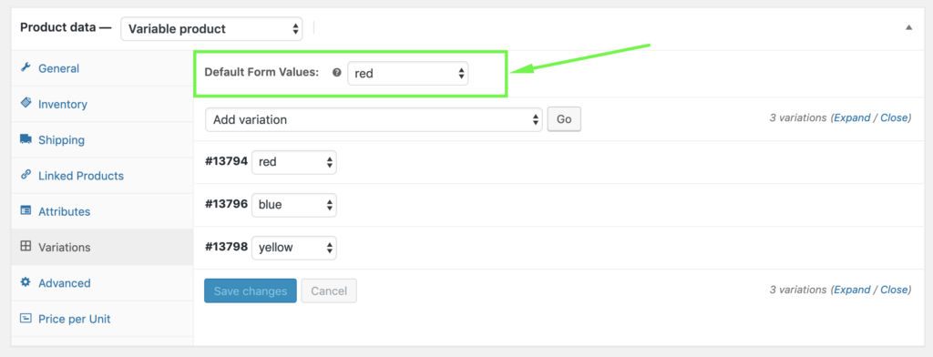Screen dimensions: 933x357
Task: Change attribute dropdown for variation #13796
Action: point(294,205)
